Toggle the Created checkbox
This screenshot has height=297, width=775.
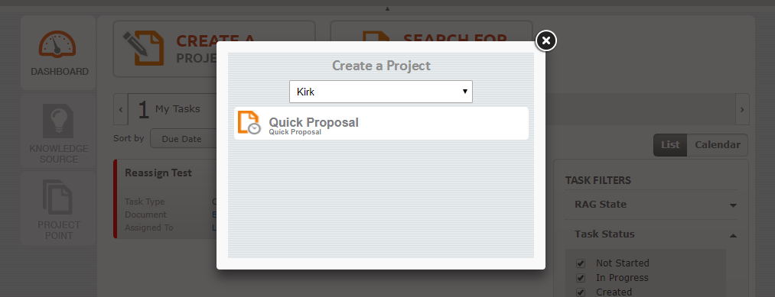[x=581, y=292]
